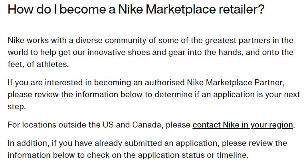The image size is (307, 167).
Task: Click the word 'Canada' in the locations sentence
Action: 147,125
